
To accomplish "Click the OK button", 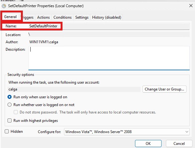I will [148, 143].
